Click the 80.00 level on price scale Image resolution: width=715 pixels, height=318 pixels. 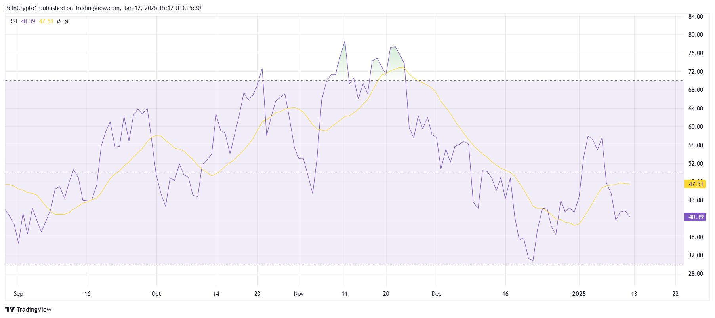pos(696,34)
